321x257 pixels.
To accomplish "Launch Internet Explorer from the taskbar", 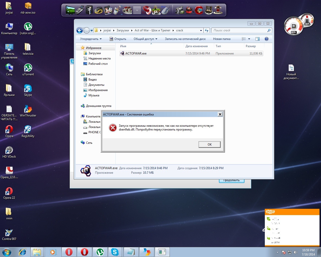I will [23, 252].
